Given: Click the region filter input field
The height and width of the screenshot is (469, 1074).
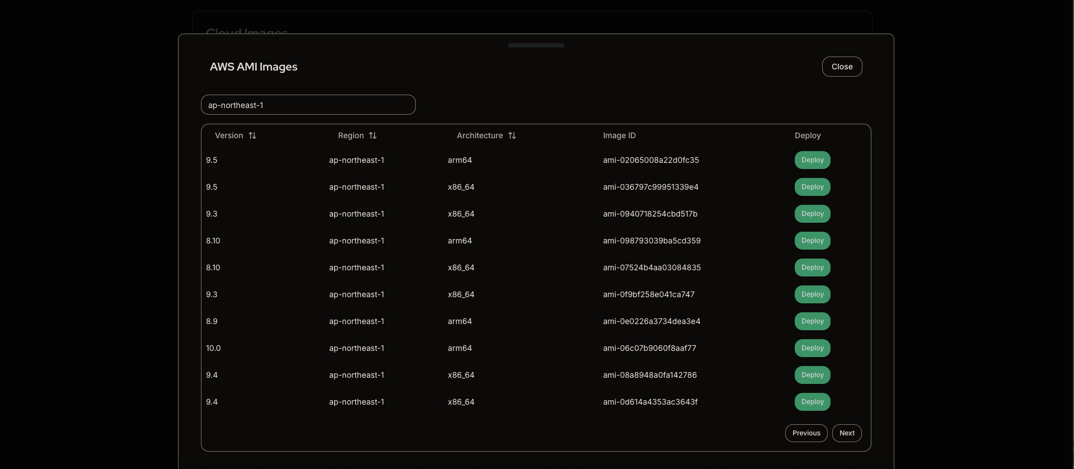Looking at the screenshot, I should pyautogui.click(x=308, y=105).
